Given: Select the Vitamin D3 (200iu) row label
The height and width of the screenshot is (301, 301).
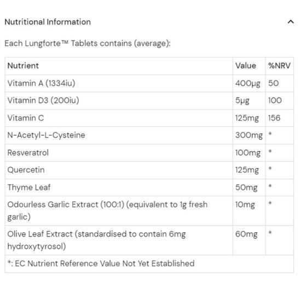Looking at the screenshot, I should (x=43, y=100).
